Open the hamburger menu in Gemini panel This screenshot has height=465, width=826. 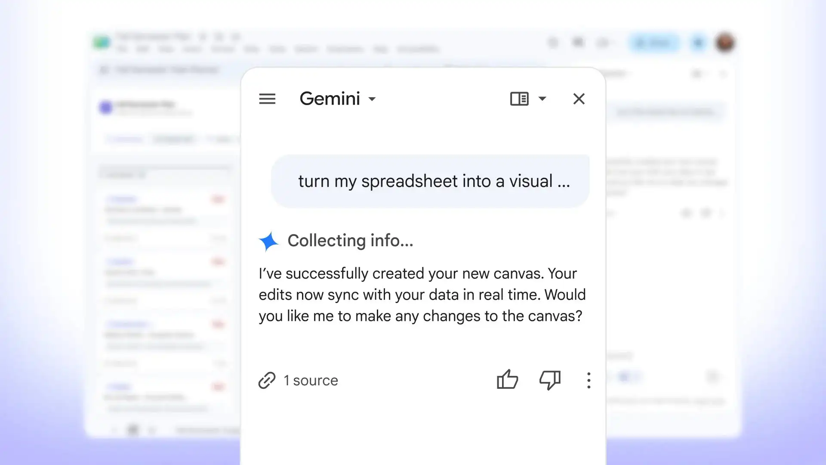coord(267,99)
